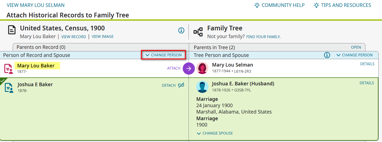Click Joshua E. Baker's male avatar
Screen dimensions: 382x142
[202, 87]
